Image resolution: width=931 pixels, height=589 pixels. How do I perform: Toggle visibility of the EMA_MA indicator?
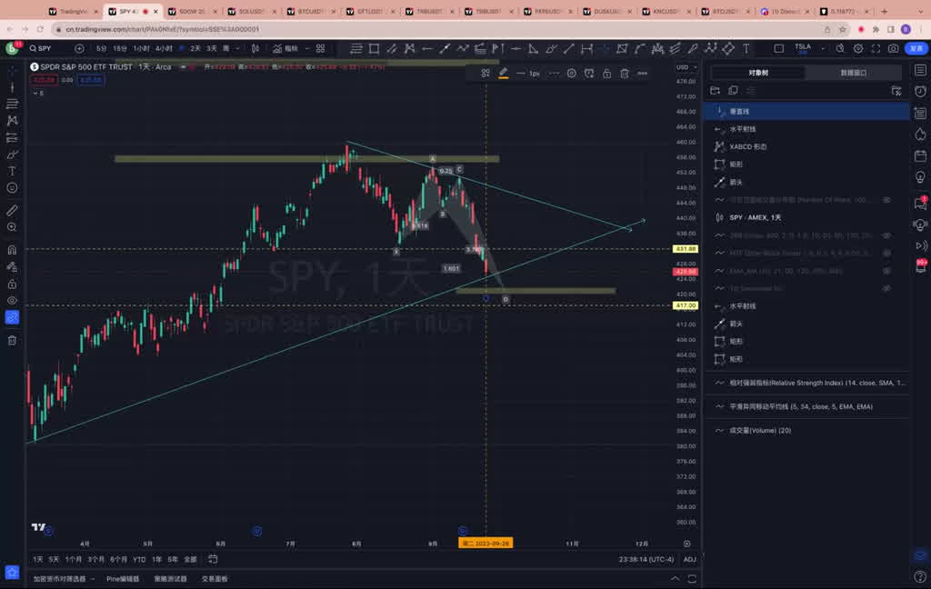886,271
